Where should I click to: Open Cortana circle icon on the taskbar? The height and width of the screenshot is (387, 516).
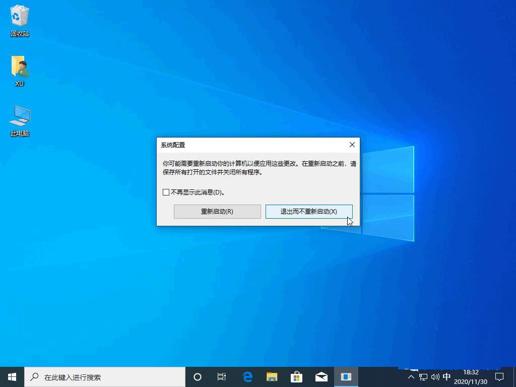(198, 377)
